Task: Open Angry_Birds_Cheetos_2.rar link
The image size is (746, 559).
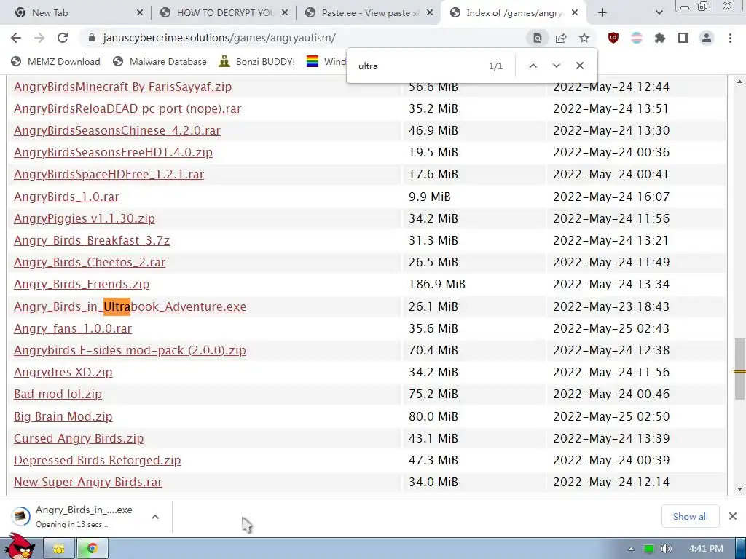Action: tap(90, 262)
